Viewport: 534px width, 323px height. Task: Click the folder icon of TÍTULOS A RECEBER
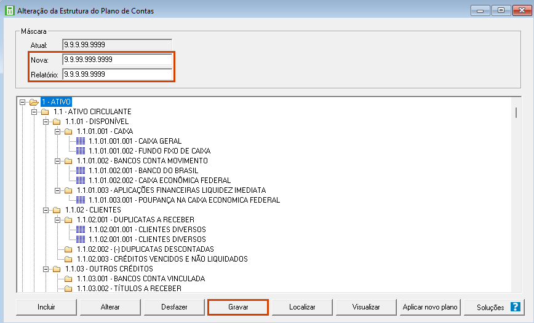click(x=68, y=289)
